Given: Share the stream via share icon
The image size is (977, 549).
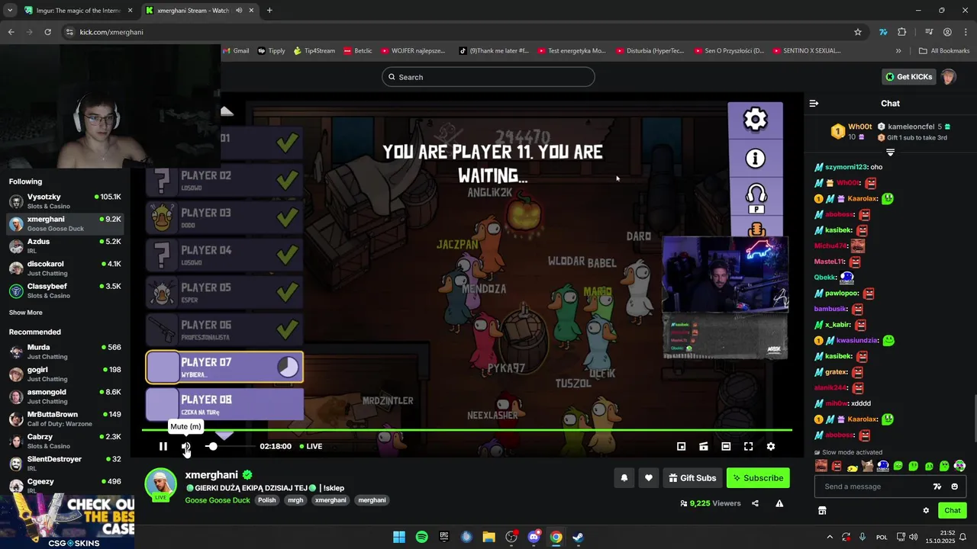Looking at the screenshot, I should click(x=755, y=503).
